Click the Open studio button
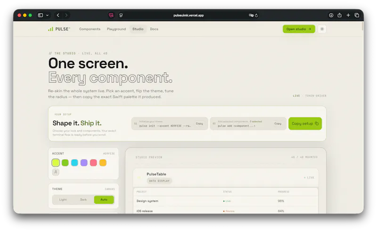This screenshot has height=231, width=377. pyautogui.click(x=299, y=29)
